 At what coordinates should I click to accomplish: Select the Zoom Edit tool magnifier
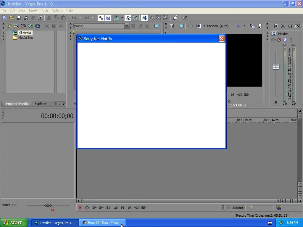click(166, 18)
